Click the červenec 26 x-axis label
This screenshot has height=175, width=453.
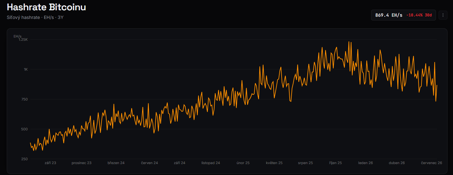coord(432,163)
